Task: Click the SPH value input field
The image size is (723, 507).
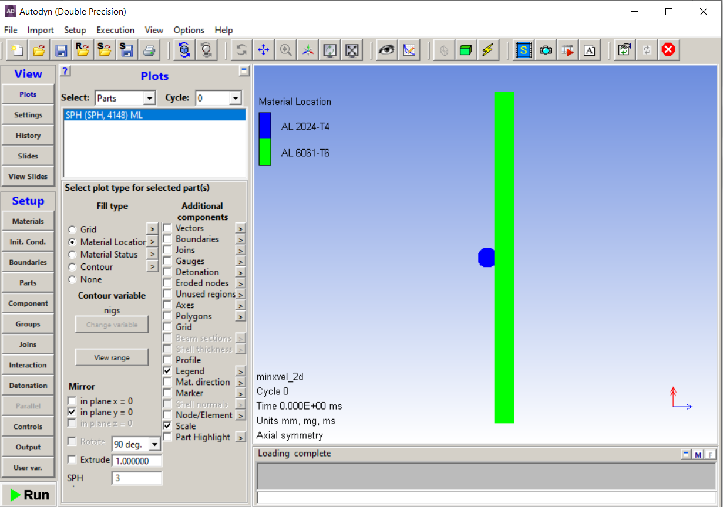Action: tap(137, 478)
